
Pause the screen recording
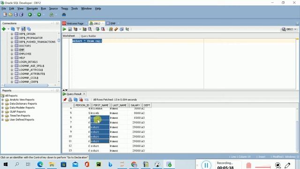coord(206,165)
